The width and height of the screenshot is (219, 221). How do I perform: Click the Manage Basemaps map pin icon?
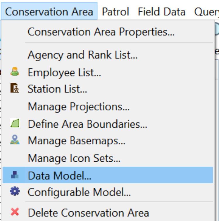pos(14,140)
